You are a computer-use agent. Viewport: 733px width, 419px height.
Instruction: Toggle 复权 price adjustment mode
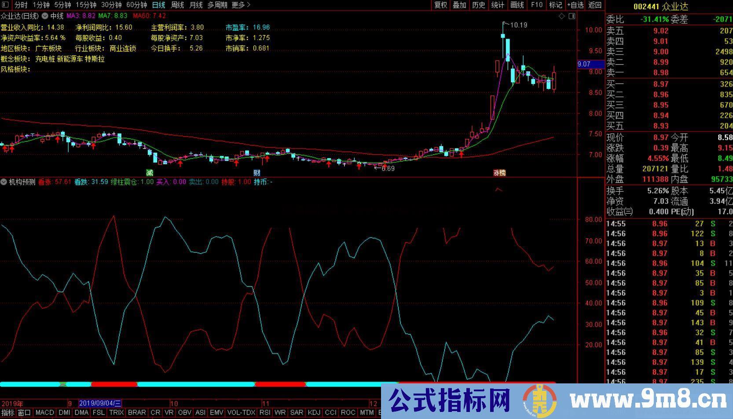440,5
